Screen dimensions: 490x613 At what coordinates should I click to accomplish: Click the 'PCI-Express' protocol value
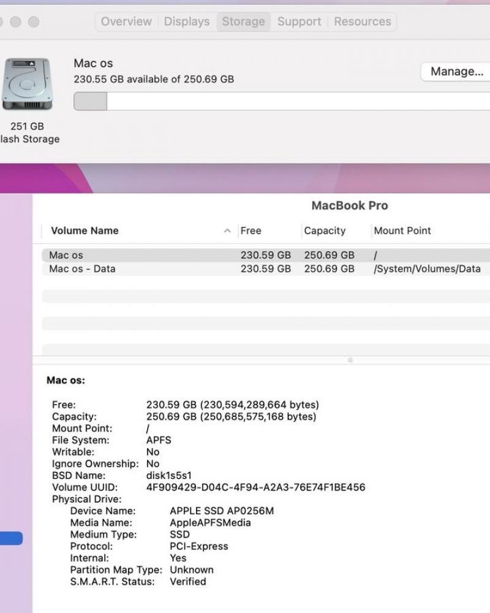[x=199, y=546]
